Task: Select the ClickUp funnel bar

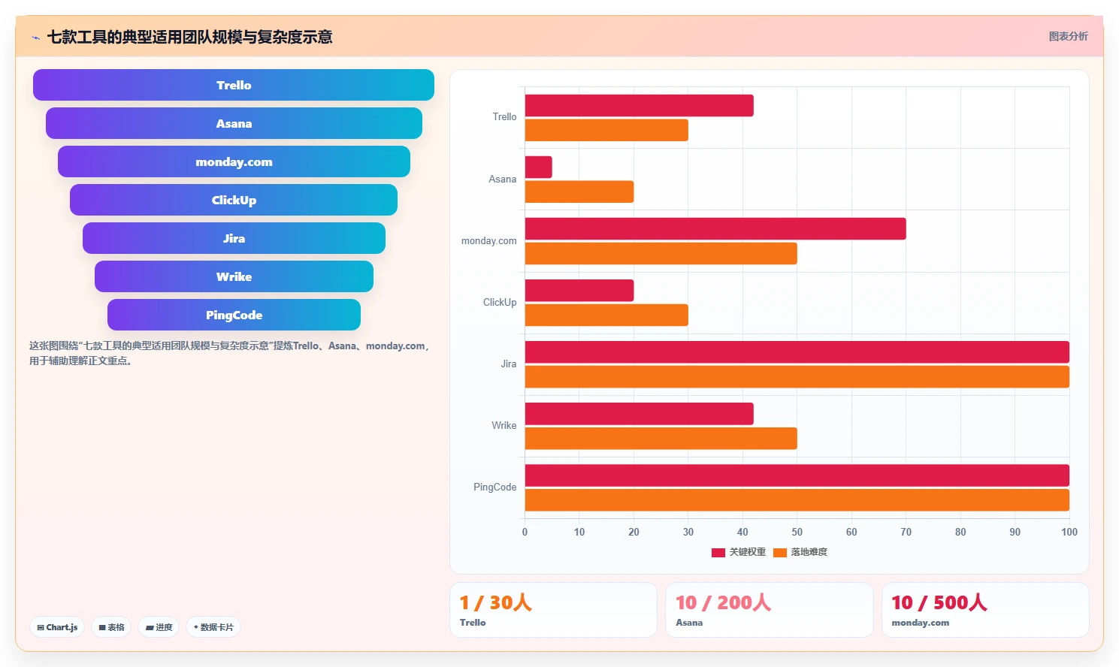Action: click(234, 200)
